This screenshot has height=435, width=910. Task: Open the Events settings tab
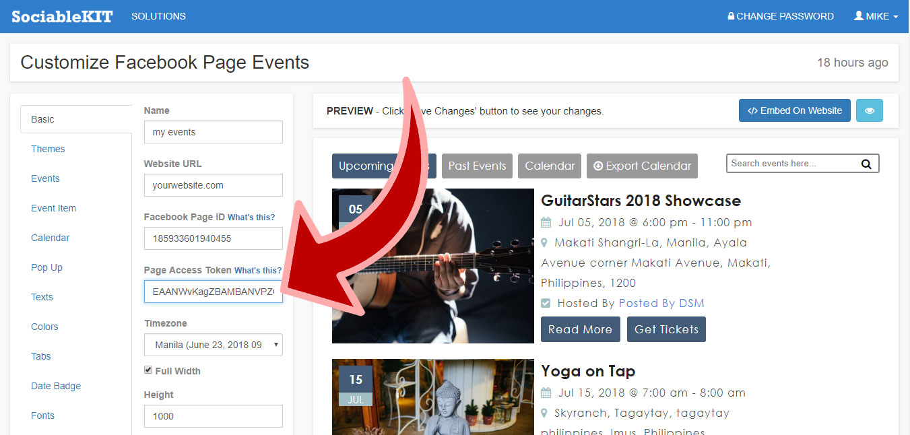tap(45, 178)
